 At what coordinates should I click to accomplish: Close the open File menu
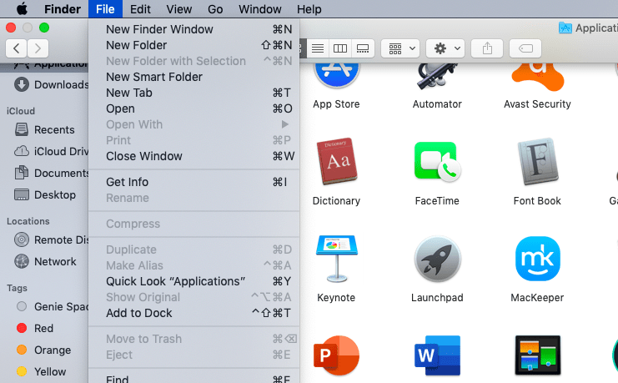pos(105,8)
